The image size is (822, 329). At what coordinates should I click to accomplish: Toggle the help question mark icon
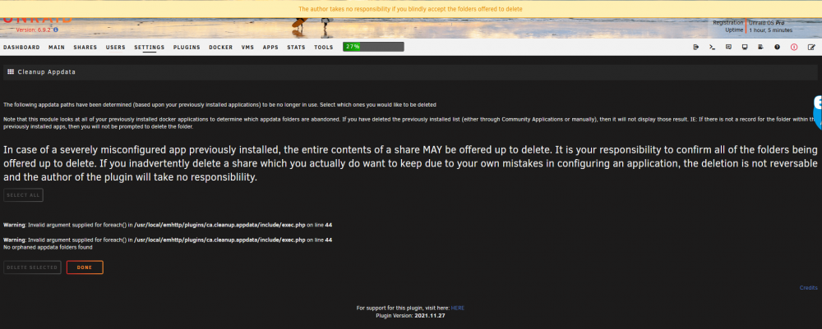(777, 47)
